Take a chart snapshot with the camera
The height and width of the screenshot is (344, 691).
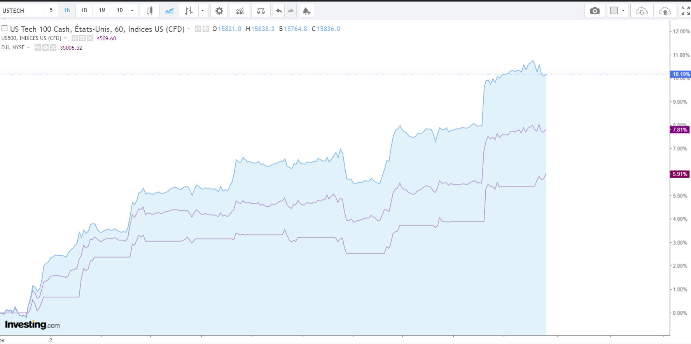coord(595,11)
